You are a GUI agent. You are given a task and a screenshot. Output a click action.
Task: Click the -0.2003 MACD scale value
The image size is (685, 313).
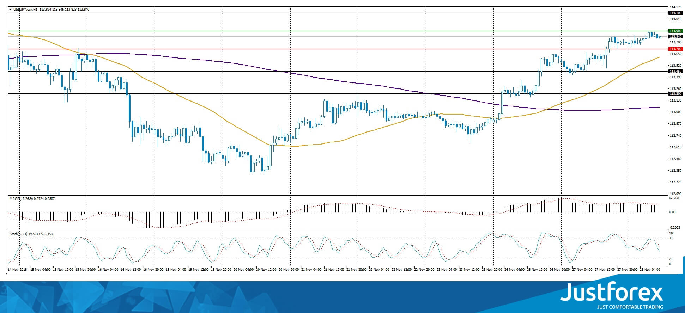(x=674, y=228)
